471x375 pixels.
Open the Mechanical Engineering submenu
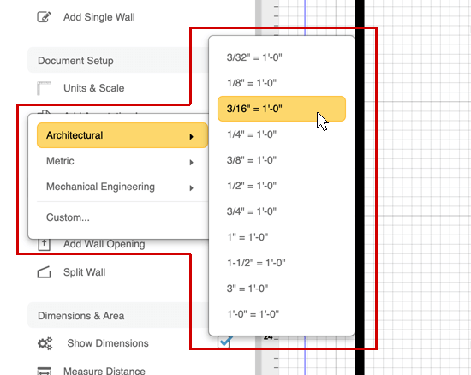coord(122,187)
